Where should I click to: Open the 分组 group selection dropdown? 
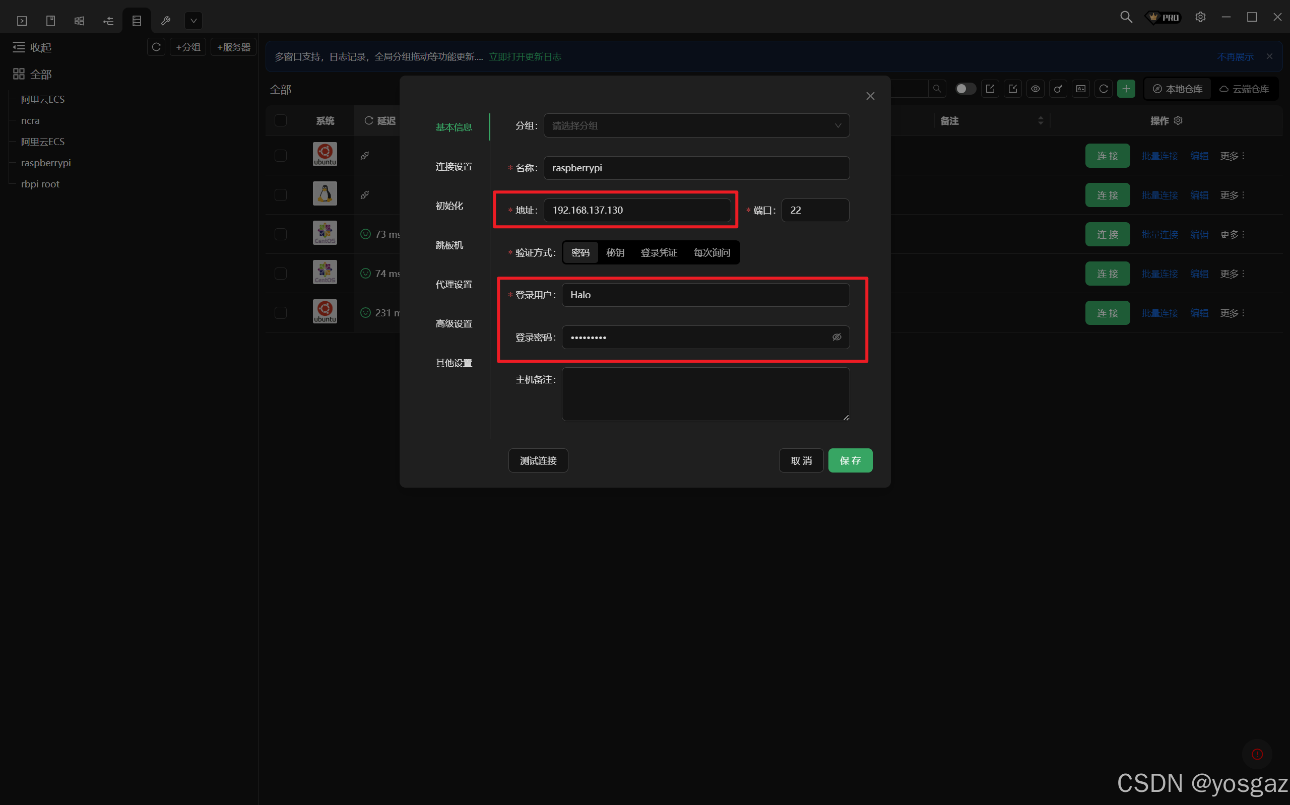click(x=696, y=125)
